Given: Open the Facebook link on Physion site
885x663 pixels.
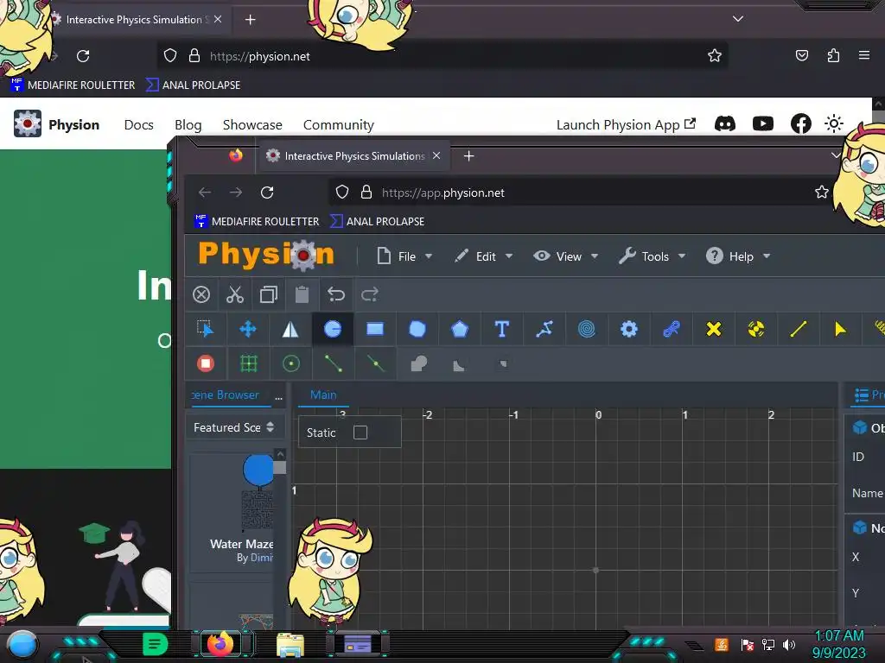Looking at the screenshot, I should (801, 123).
